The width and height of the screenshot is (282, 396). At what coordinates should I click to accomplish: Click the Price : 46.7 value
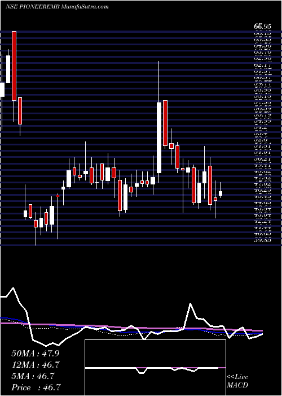coord(35,388)
